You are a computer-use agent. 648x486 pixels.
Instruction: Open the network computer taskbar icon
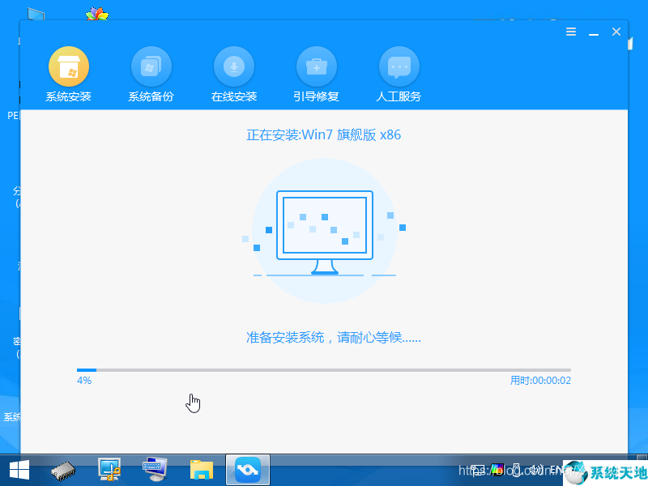click(109, 470)
